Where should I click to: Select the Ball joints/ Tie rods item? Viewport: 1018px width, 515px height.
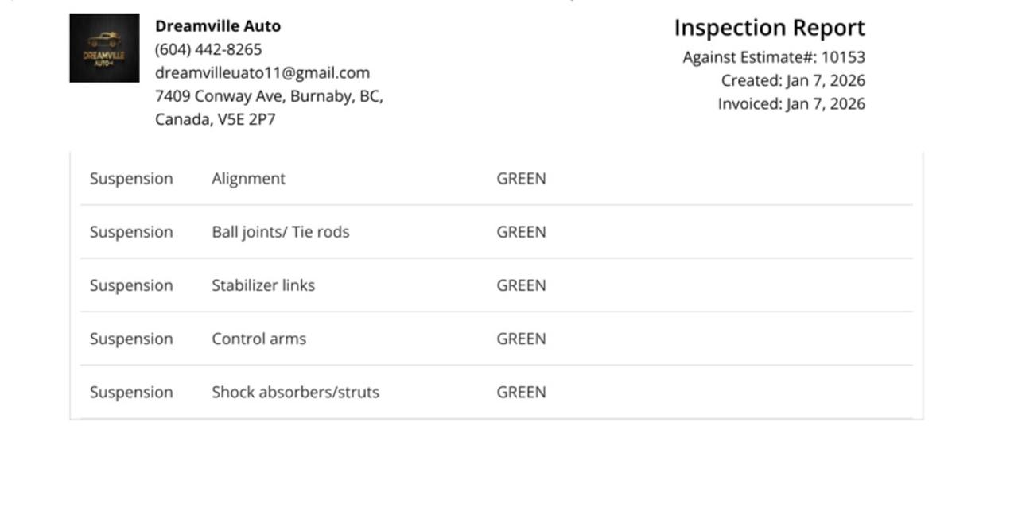tap(280, 232)
